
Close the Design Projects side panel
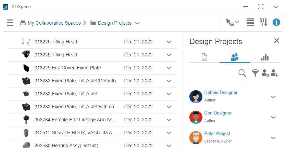pos(277,41)
